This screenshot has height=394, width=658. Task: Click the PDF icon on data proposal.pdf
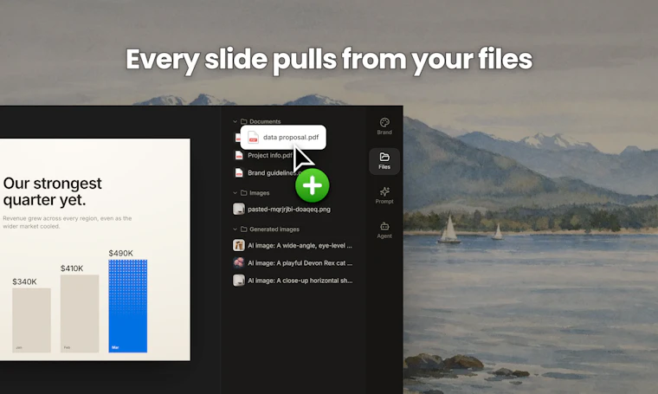pos(253,137)
